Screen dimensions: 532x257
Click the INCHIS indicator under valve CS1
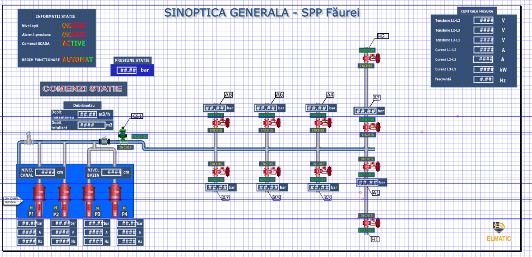(125, 147)
